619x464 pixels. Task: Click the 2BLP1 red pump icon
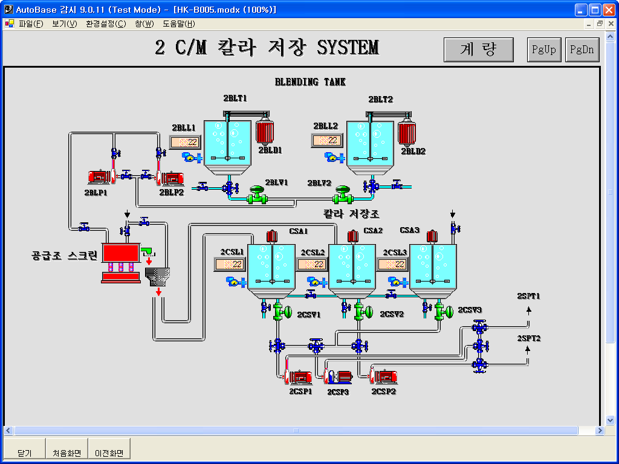coord(99,177)
